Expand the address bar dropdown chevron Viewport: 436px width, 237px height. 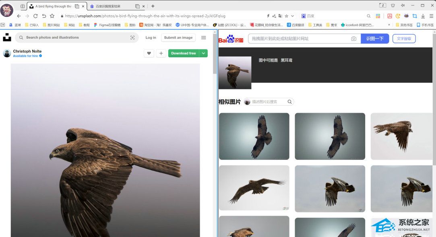click(x=293, y=16)
